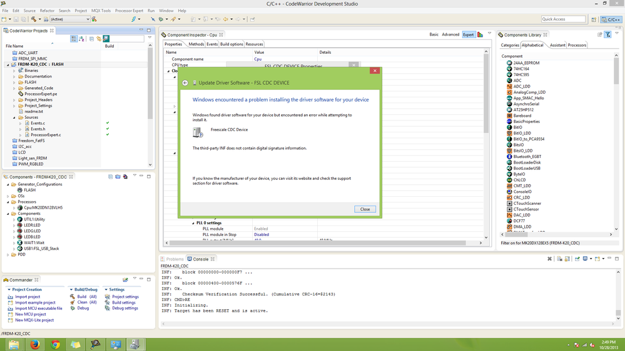Click the colored bars icon beside Expert
625x351 pixels.
[480, 34]
